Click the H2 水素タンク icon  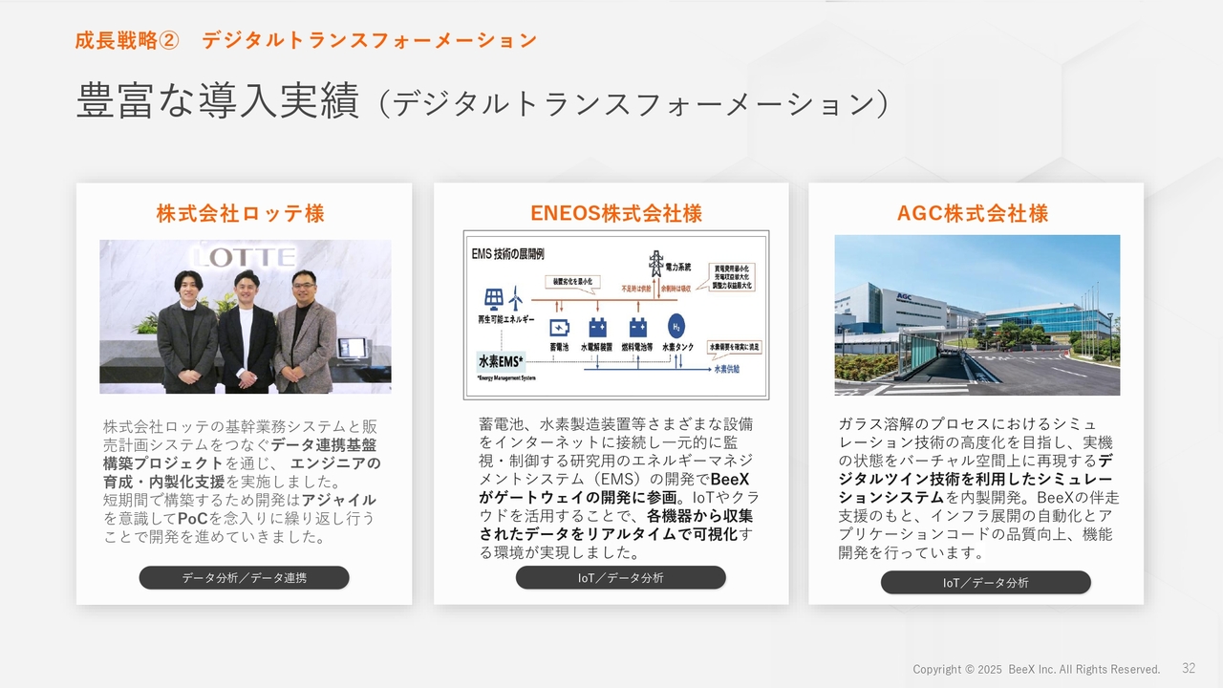(x=676, y=325)
